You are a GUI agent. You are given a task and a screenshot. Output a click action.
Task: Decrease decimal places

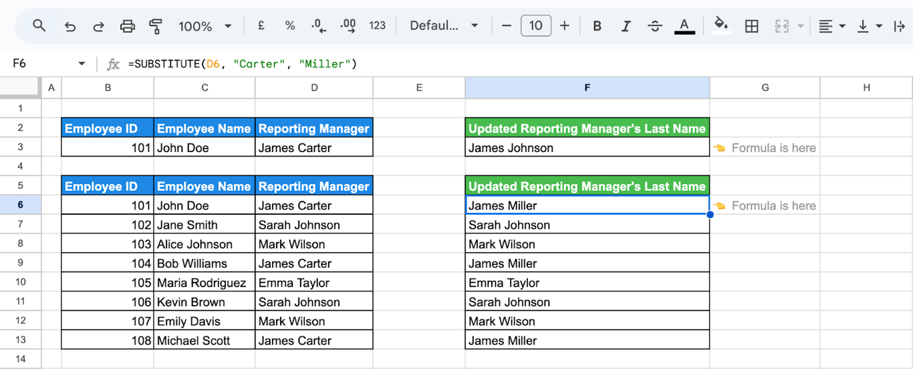pos(319,25)
